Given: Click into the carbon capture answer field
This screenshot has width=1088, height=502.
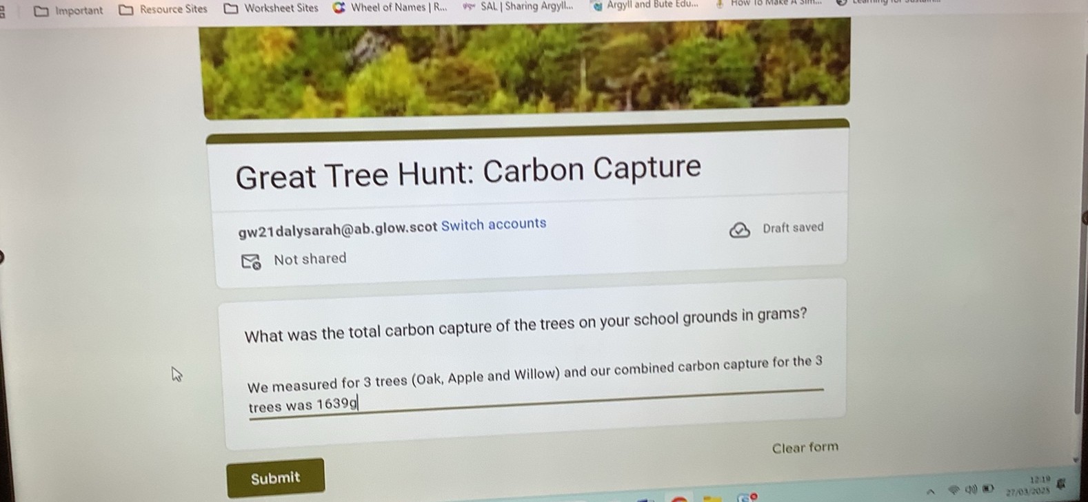Looking at the screenshot, I should coord(535,387).
